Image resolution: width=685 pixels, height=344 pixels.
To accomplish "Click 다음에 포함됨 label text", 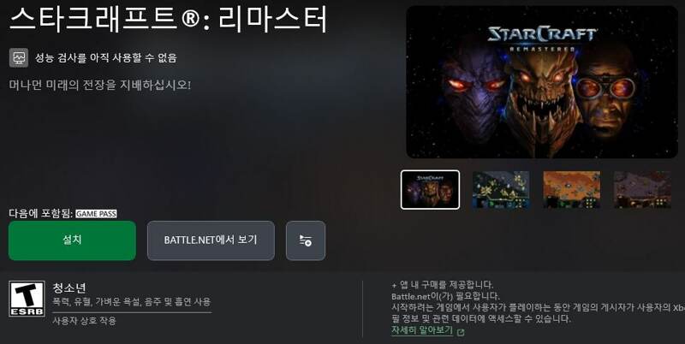I will 40,213.
